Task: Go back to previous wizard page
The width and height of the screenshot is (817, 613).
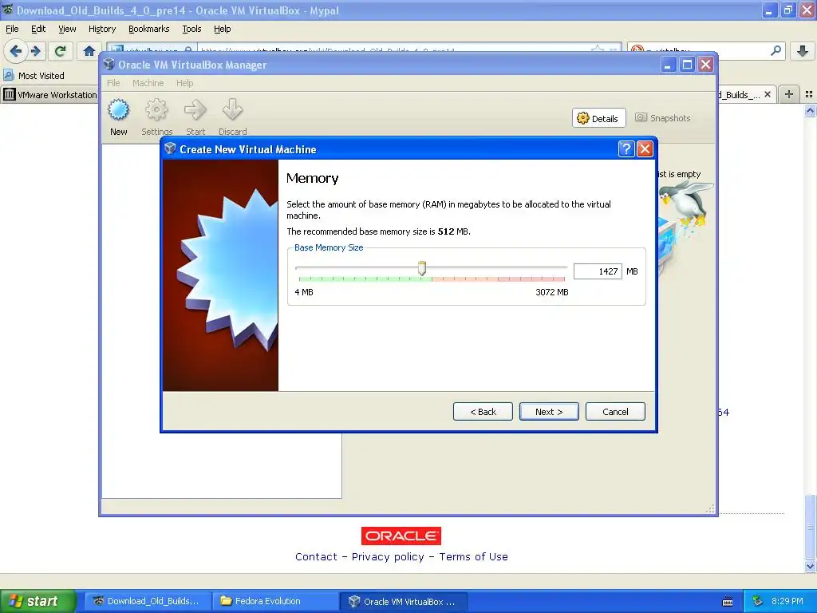Action: [x=483, y=412]
